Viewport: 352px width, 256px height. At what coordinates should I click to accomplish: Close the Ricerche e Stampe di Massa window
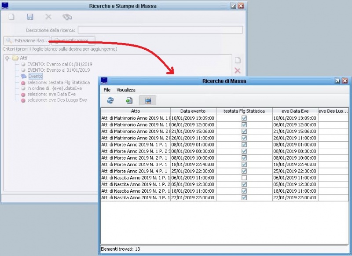(x=241, y=6)
